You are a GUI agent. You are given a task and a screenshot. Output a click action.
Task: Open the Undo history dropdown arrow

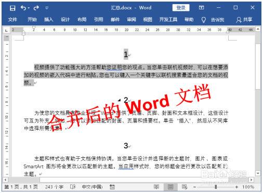[x=29, y=8]
